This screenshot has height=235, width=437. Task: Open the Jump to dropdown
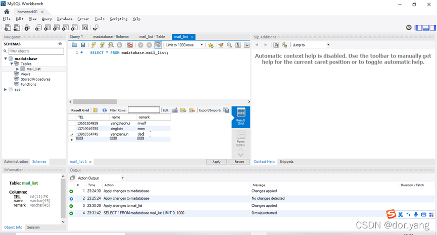pos(311,45)
